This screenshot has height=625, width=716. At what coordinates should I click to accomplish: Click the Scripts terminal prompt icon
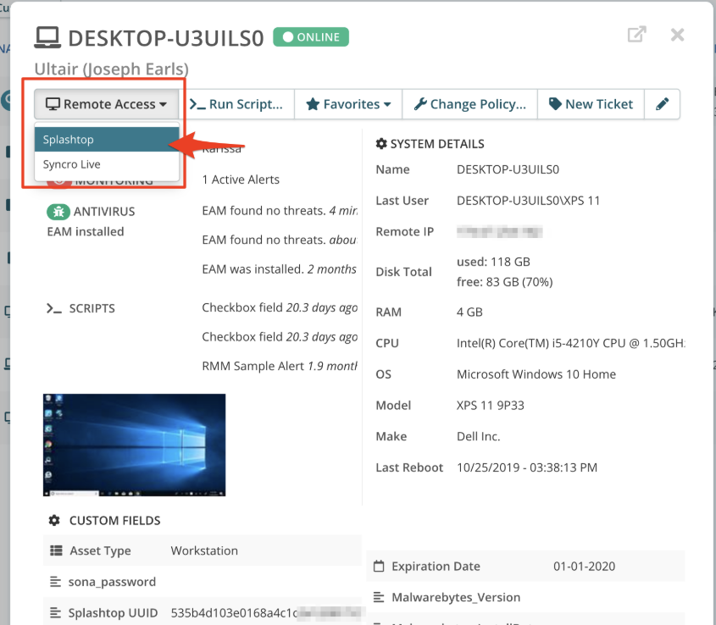(x=54, y=308)
